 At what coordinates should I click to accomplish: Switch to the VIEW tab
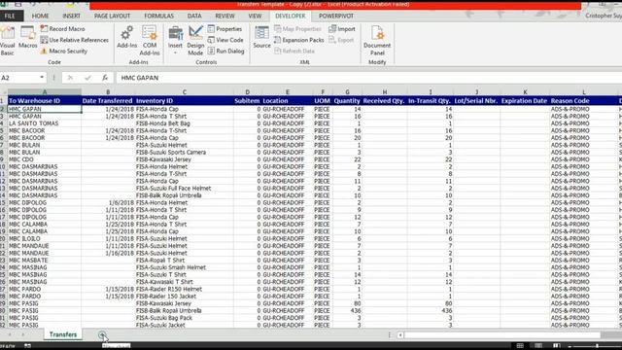click(255, 16)
